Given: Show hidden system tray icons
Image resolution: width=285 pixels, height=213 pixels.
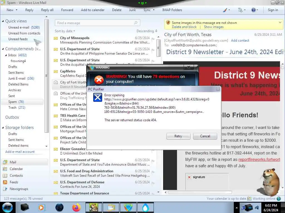Looking at the screenshot, I should (237, 208).
